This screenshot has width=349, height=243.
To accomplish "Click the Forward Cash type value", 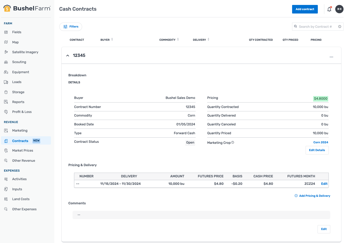I will pos(185,133).
